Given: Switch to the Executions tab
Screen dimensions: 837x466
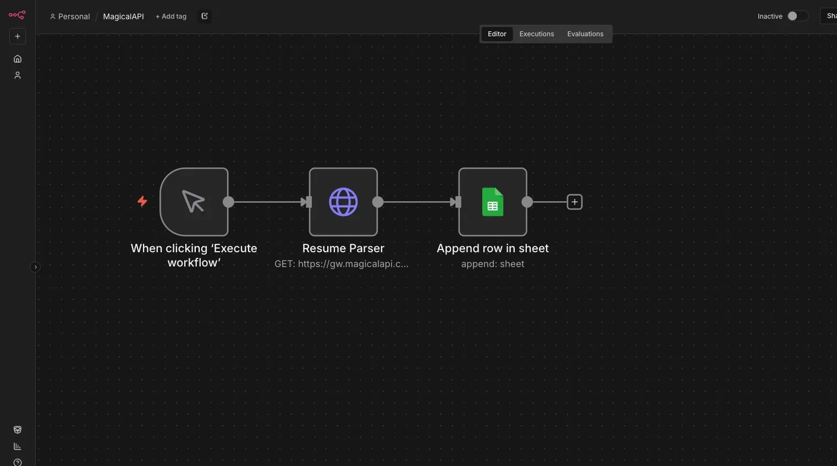Looking at the screenshot, I should pyautogui.click(x=537, y=34).
